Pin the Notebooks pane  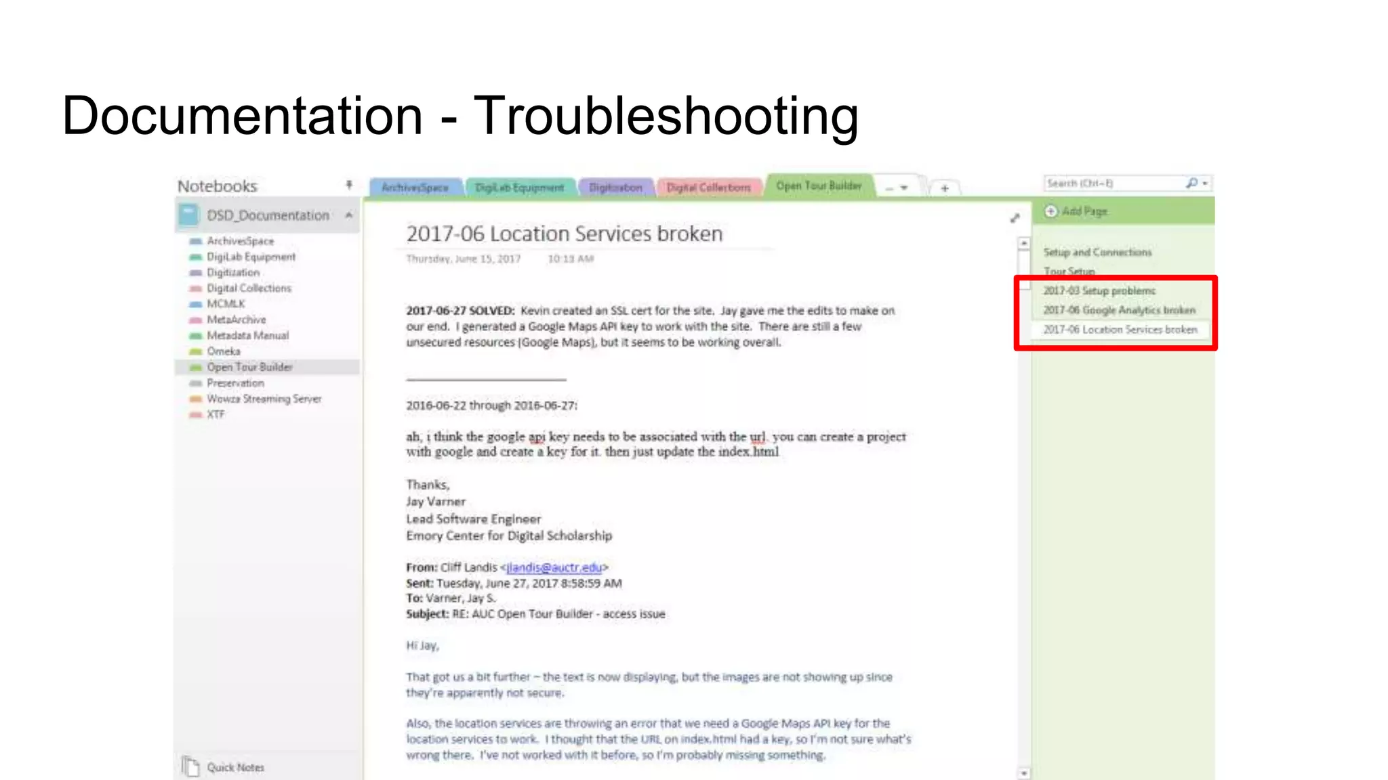(x=349, y=185)
